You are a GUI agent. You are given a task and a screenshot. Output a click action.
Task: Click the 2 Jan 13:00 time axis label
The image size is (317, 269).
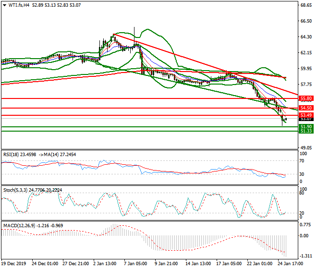(105, 264)
